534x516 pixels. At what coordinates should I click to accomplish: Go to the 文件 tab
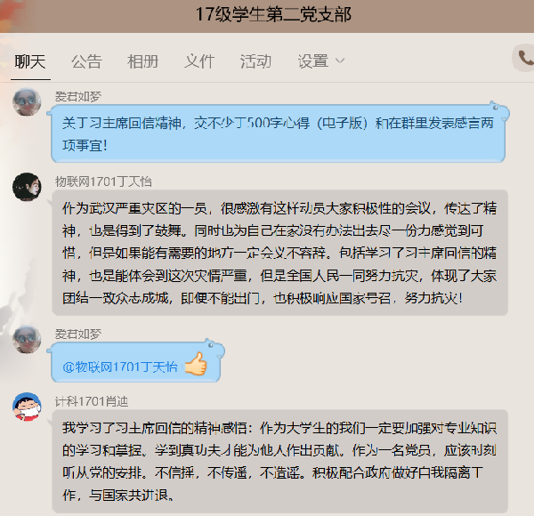(199, 61)
